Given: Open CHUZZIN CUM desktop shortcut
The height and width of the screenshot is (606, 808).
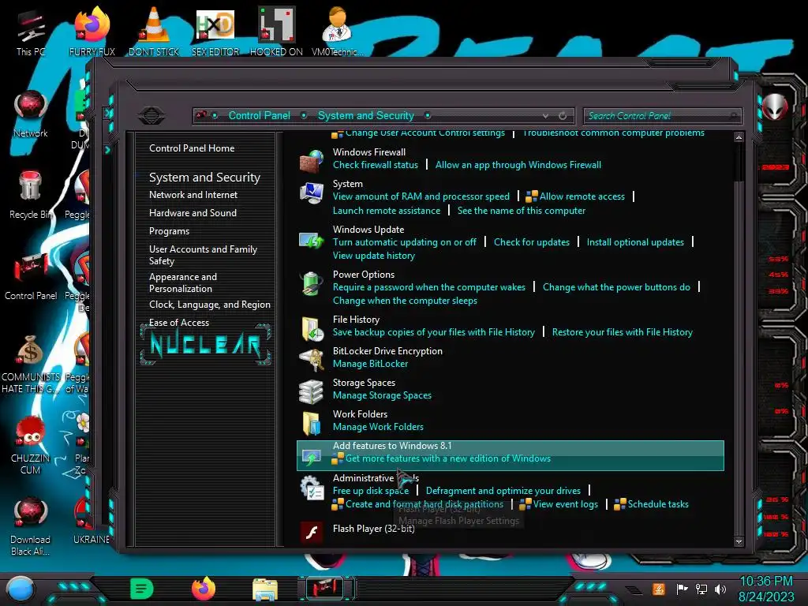Looking at the screenshot, I should [31, 445].
